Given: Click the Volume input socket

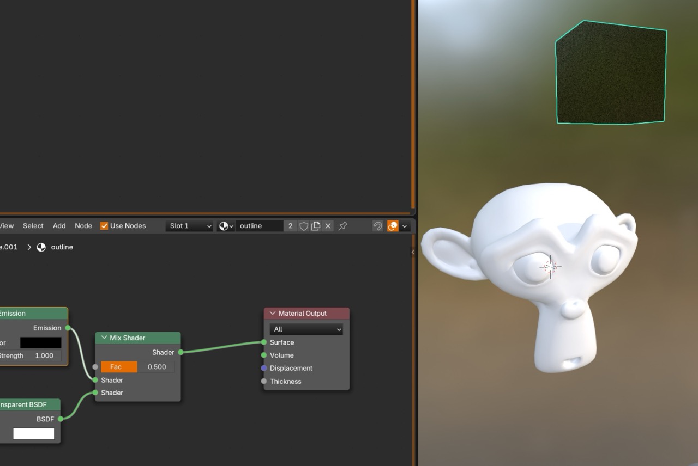Looking at the screenshot, I should point(264,355).
